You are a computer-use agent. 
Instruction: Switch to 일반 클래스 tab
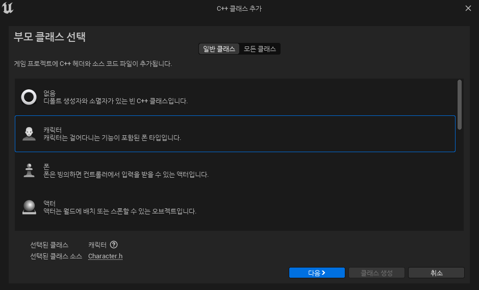[219, 49]
